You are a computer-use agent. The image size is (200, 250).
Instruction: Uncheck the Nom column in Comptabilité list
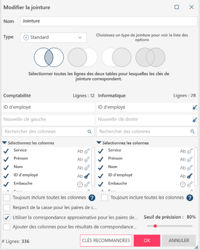pyautogui.click(x=6, y=167)
